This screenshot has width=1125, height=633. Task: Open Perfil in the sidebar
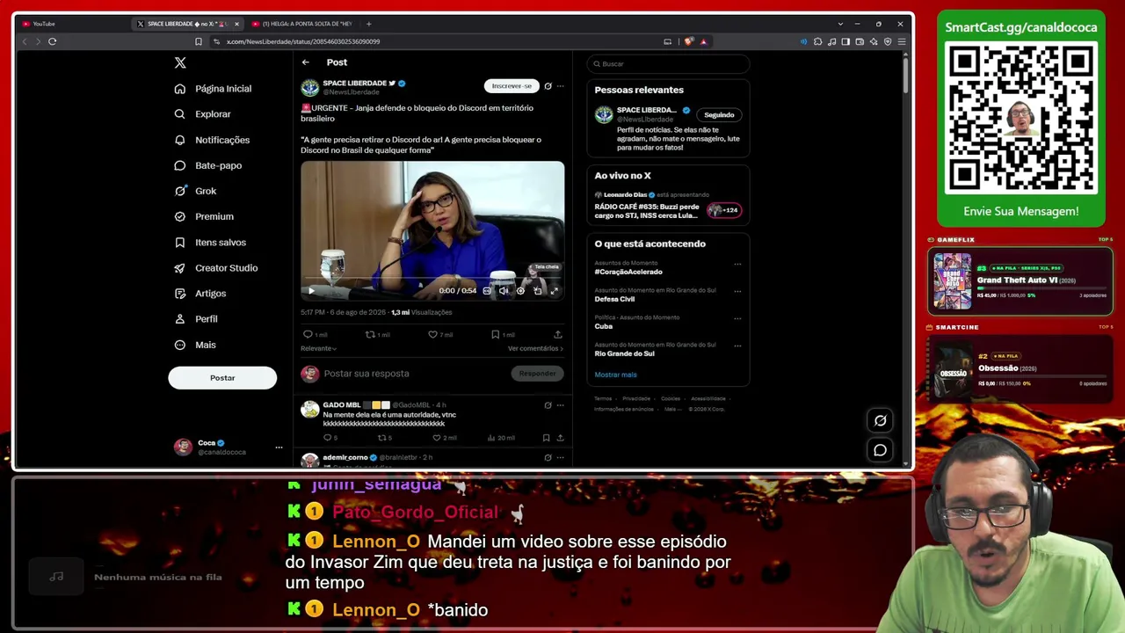196,319
